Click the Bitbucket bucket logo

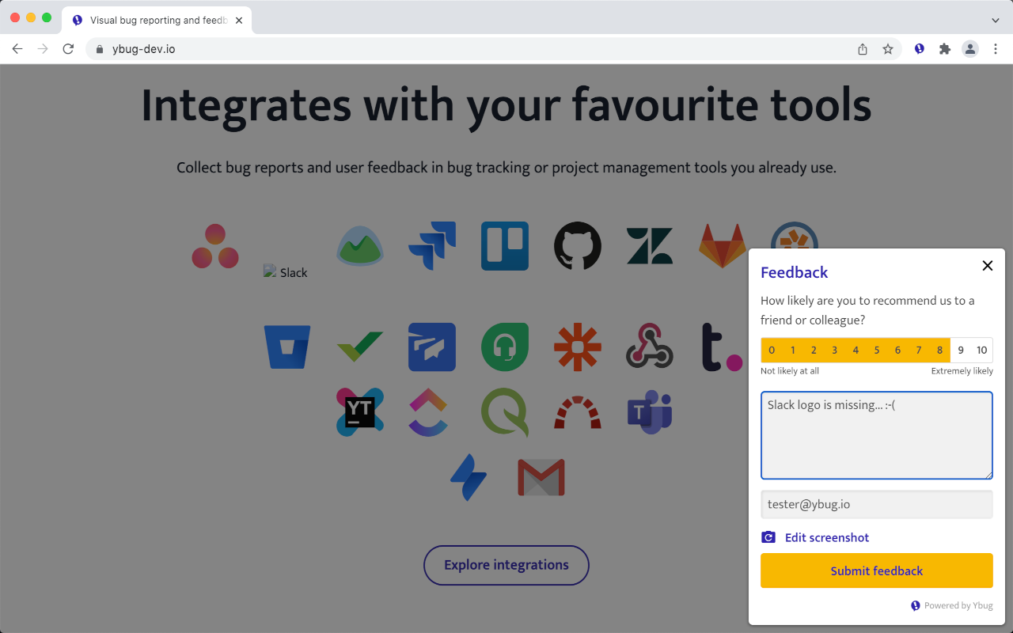click(287, 347)
